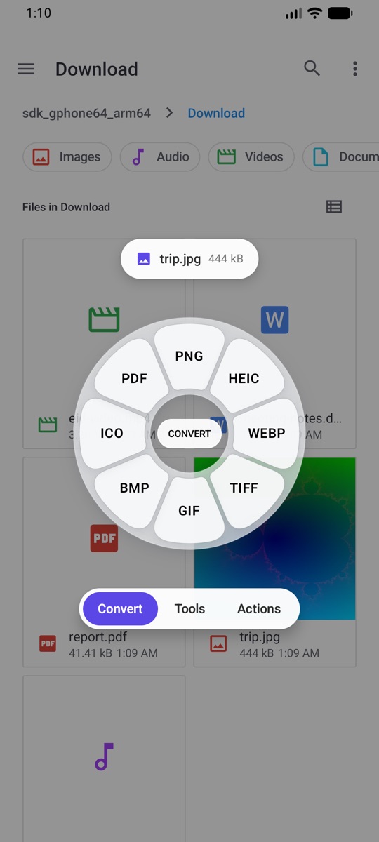The height and width of the screenshot is (842, 379).
Task: Select the Convert tab
Action: pyautogui.click(x=120, y=608)
